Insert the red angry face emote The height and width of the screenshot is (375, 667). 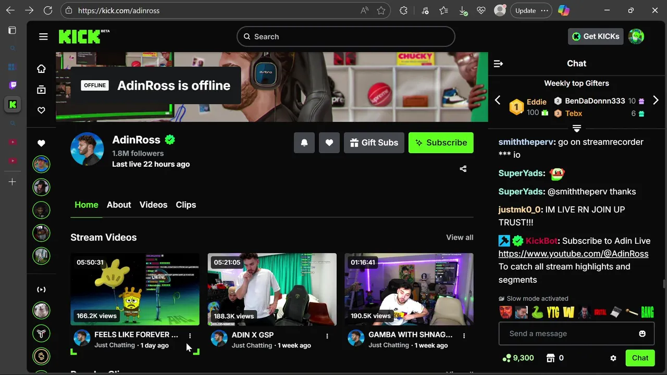505,312
